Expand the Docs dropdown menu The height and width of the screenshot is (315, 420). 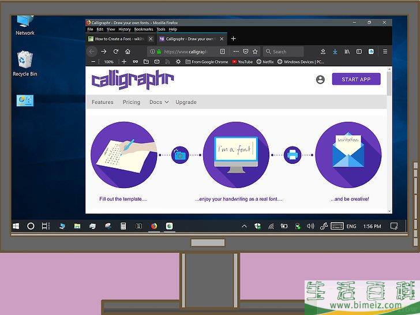tap(159, 102)
